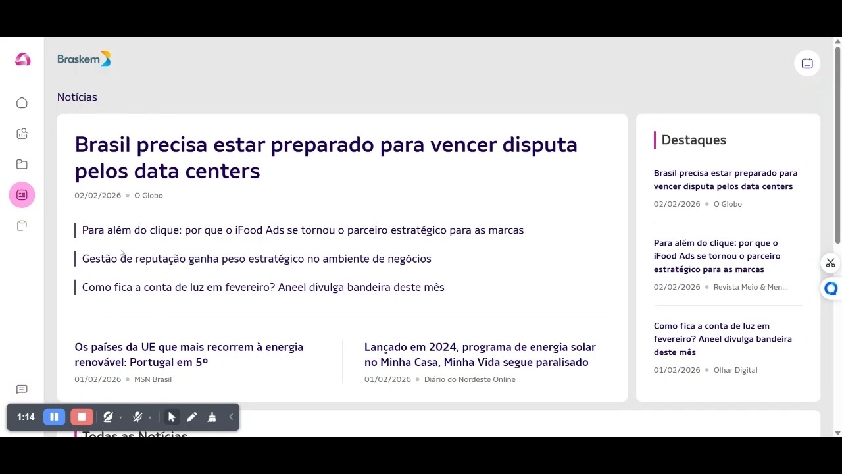Click the broom clear-annotations tool
The image size is (842, 474).
coord(212,417)
